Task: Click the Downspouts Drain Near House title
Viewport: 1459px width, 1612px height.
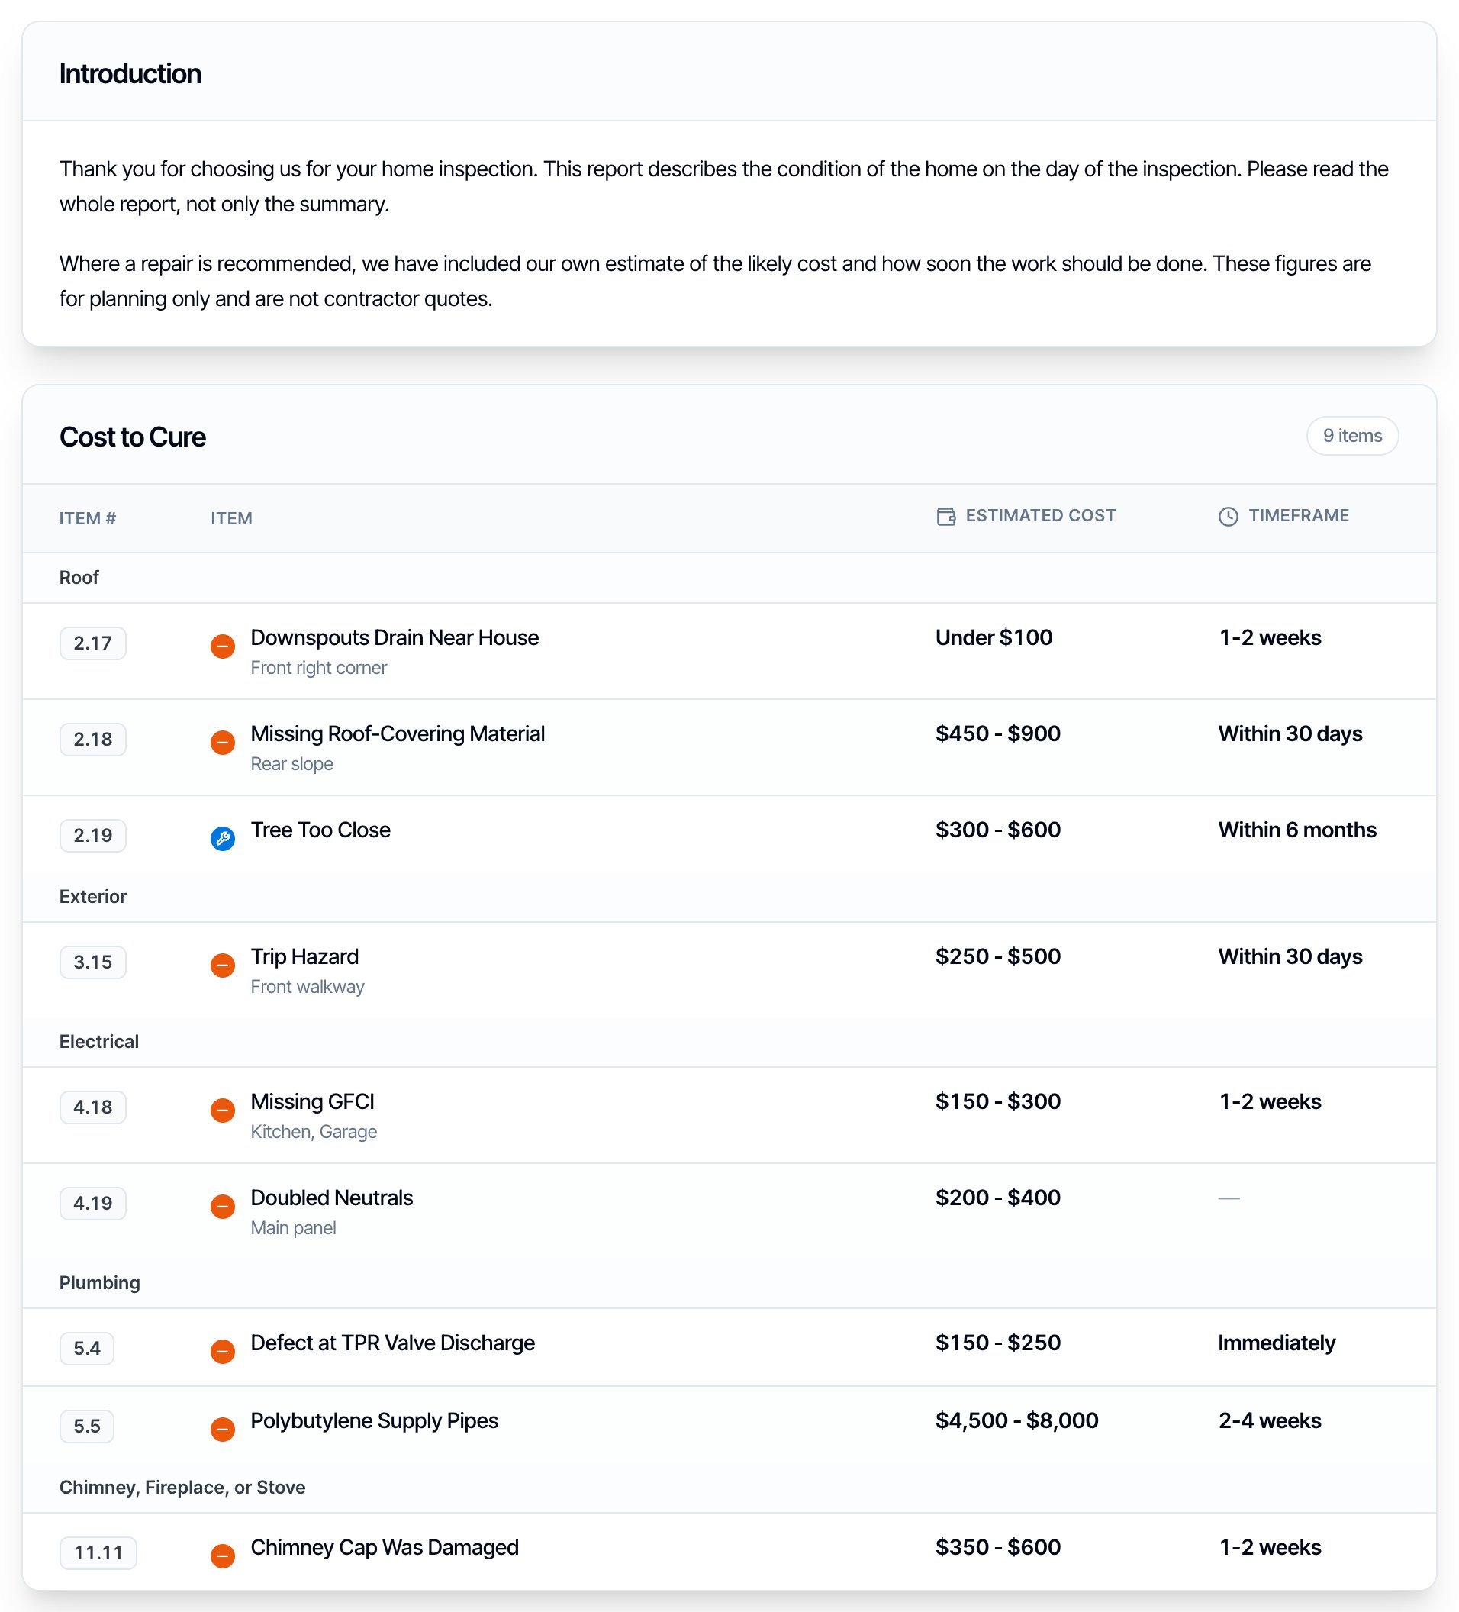Action: click(x=395, y=637)
